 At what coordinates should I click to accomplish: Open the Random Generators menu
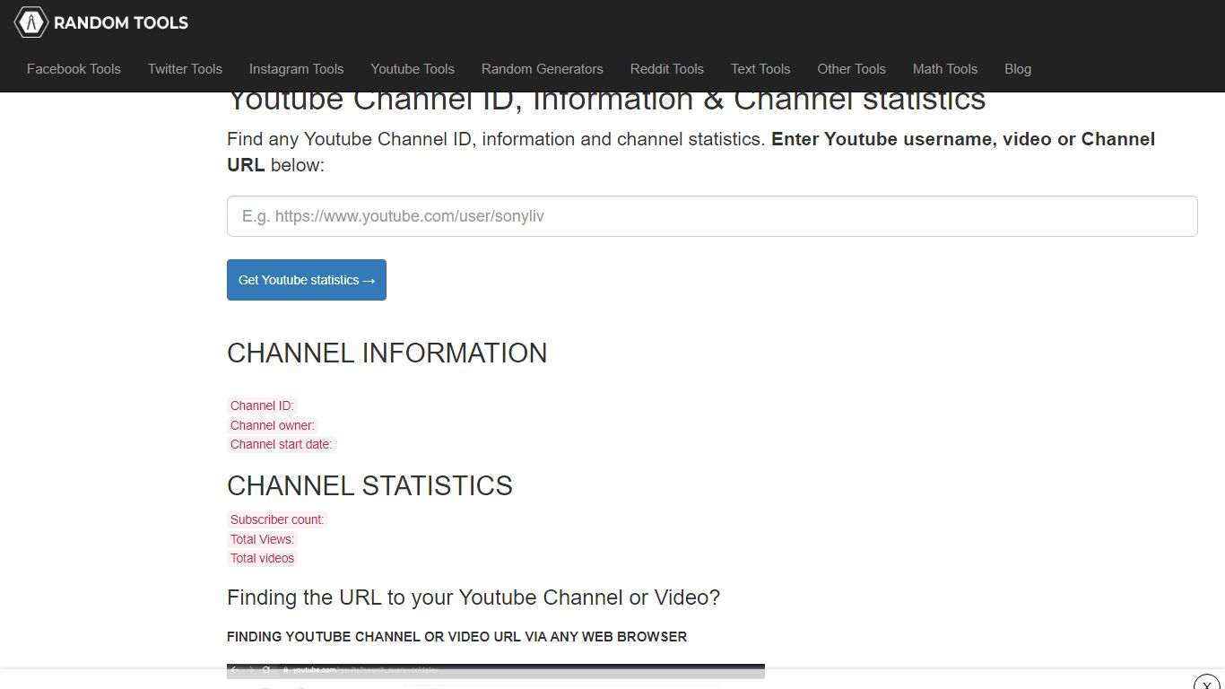point(543,69)
